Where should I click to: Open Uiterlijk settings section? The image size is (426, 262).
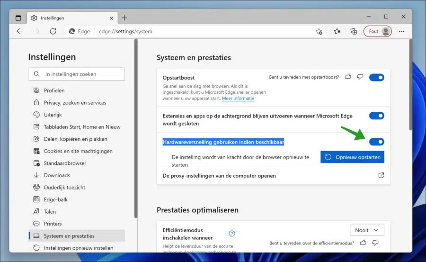click(76, 115)
